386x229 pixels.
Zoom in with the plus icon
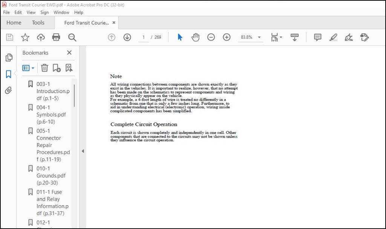tap(227, 37)
